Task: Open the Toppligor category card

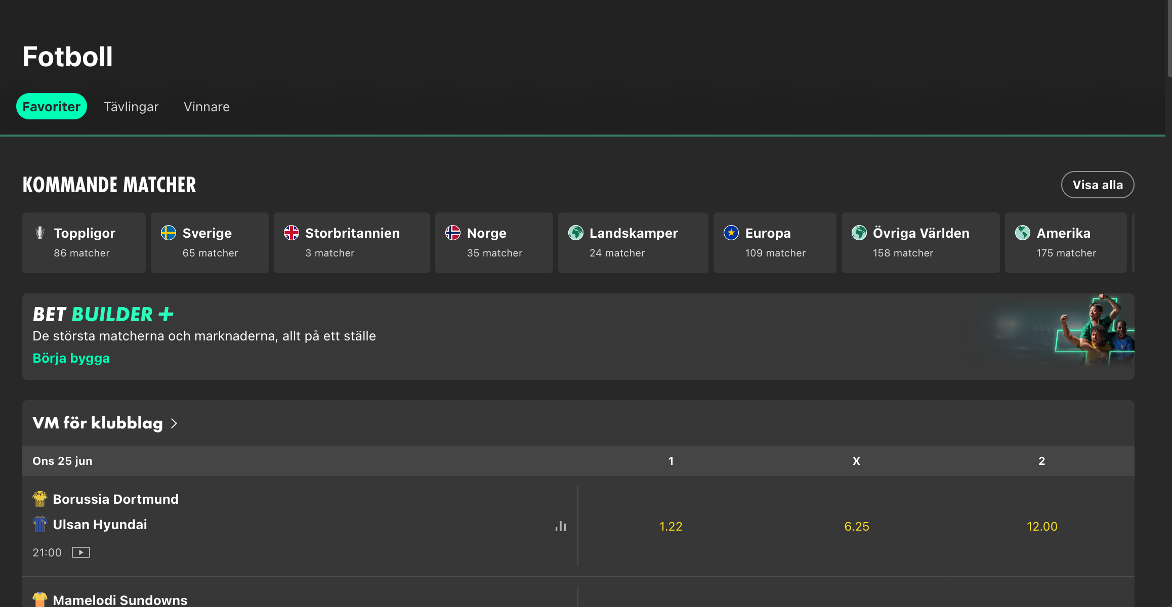Action: coord(84,243)
